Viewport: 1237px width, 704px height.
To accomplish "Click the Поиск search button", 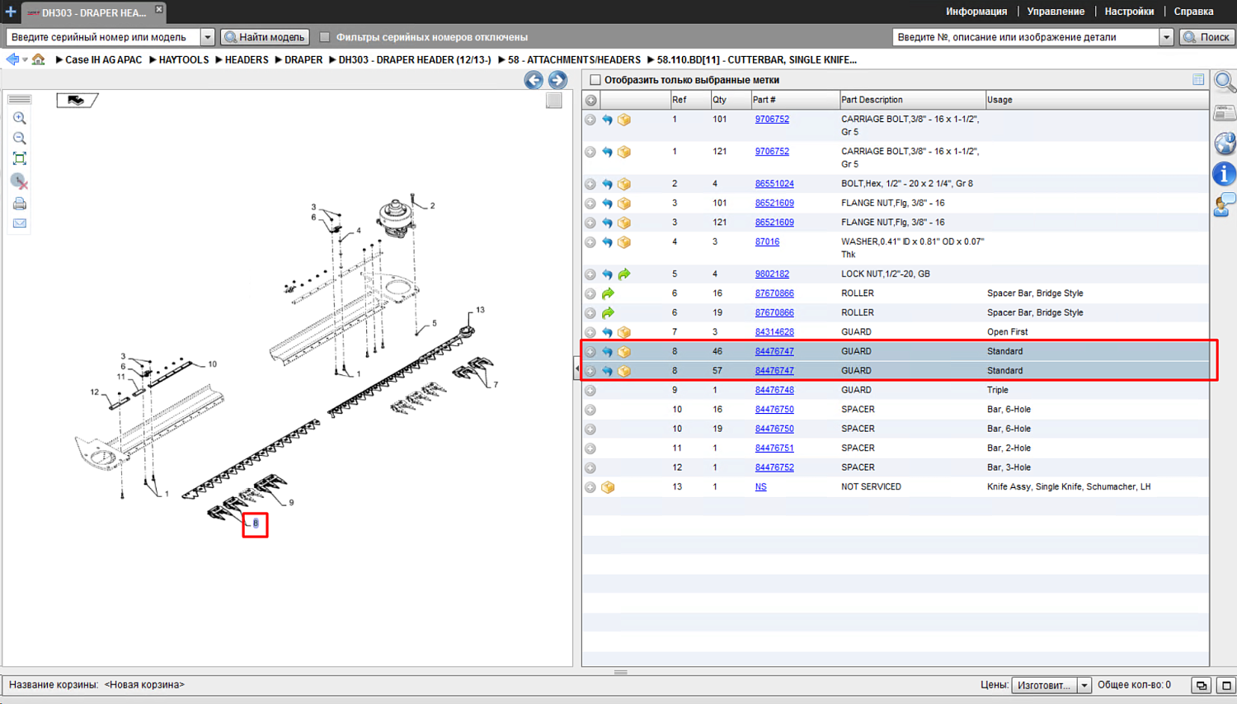I will [x=1207, y=37].
